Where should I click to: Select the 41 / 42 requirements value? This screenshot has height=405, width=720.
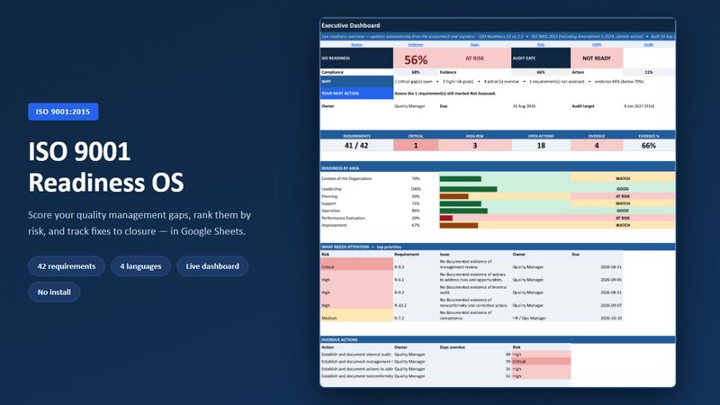click(x=356, y=146)
